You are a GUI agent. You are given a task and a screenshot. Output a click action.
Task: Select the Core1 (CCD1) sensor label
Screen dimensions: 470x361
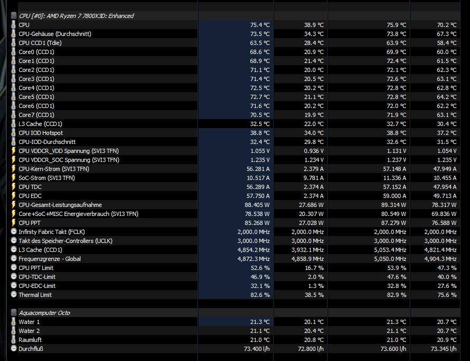37,61
